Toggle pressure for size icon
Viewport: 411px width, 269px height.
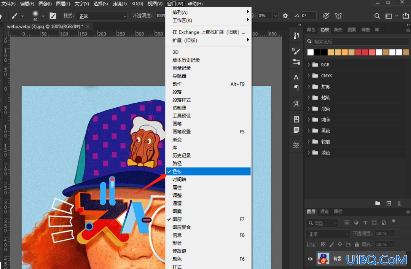tap(326, 16)
